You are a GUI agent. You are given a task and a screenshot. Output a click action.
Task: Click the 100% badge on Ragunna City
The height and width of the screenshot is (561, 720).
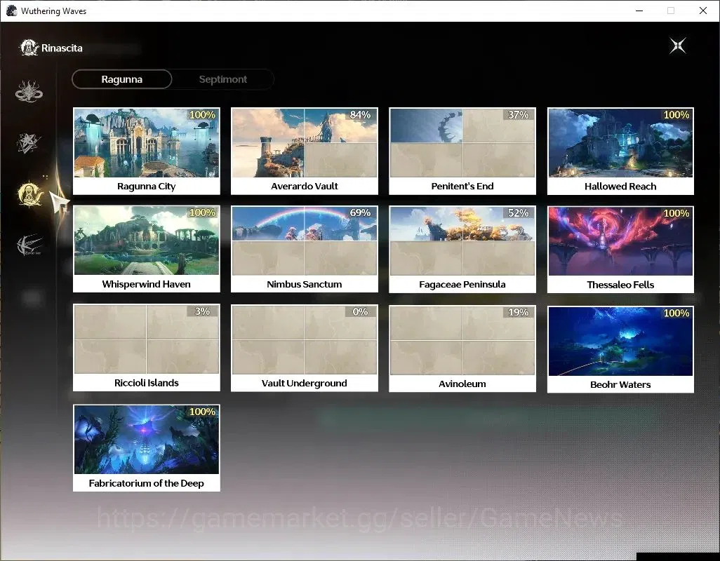coord(203,115)
